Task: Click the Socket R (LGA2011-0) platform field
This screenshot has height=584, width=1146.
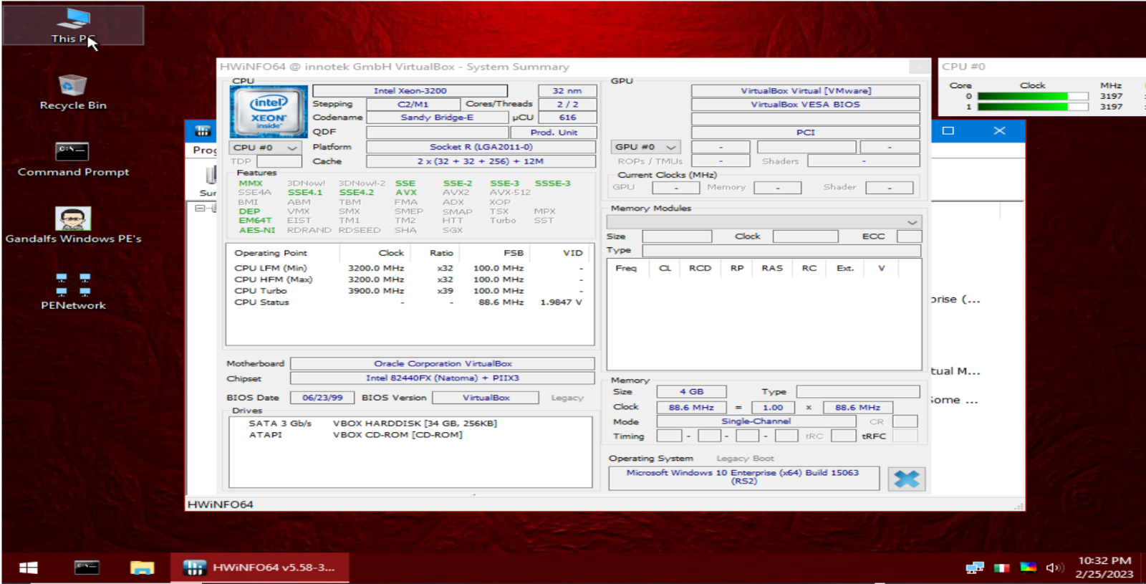Action: tap(481, 147)
